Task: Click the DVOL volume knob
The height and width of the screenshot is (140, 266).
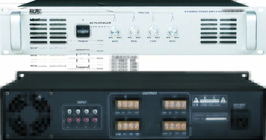Action: click(173, 31)
